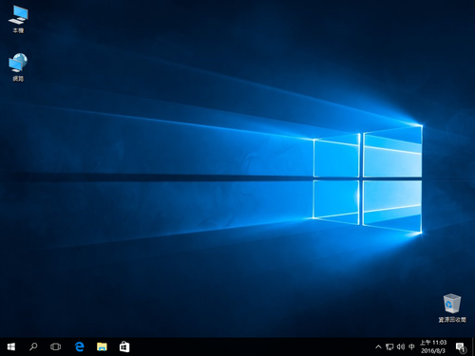This screenshot has width=475, height=356.
Task: Select the 本機 (This PC) desktop icon
Action: coord(18,19)
